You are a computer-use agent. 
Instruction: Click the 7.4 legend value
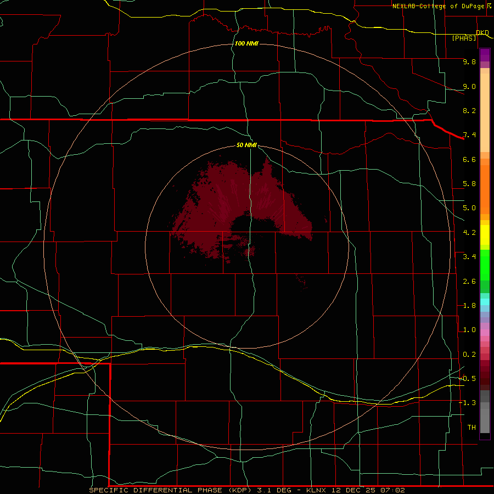pos(469,135)
